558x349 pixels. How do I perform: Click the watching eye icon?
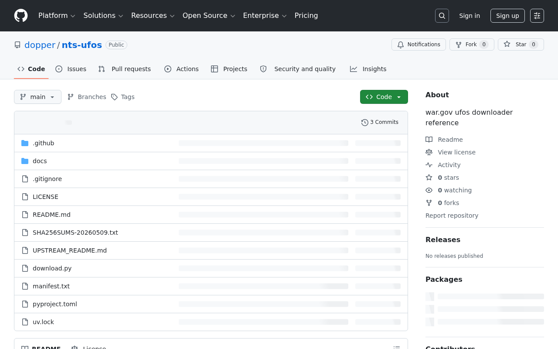pyautogui.click(x=429, y=190)
